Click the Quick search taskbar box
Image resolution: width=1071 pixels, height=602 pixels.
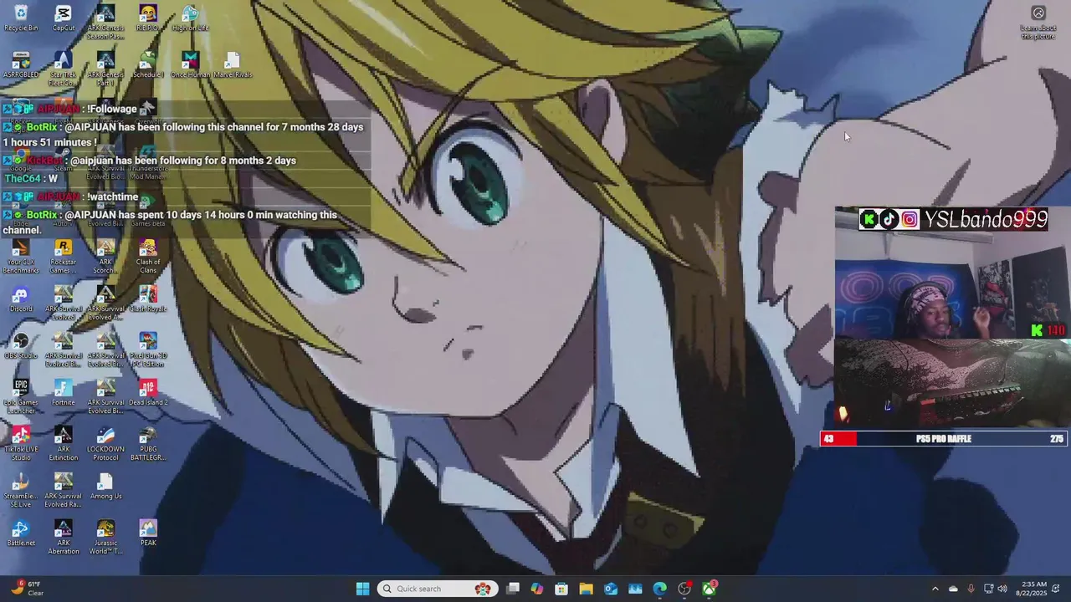(x=438, y=589)
